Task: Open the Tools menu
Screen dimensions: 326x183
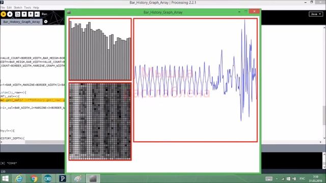Action: [x=28, y=8]
